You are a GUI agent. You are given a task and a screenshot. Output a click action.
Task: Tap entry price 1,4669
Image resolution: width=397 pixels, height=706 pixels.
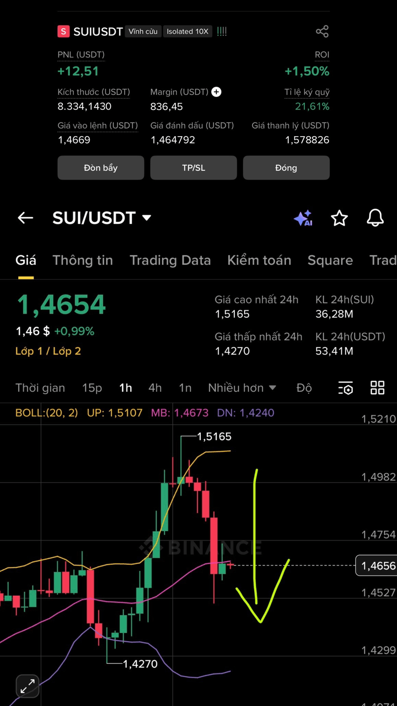[x=74, y=140]
